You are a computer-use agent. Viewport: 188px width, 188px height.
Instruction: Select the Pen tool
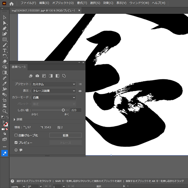point(5,29)
